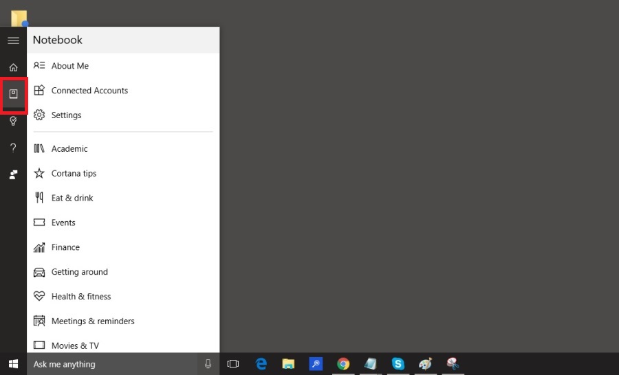Open the notepad-like app on taskbar
The height and width of the screenshot is (375, 619).
tap(370, 363)
